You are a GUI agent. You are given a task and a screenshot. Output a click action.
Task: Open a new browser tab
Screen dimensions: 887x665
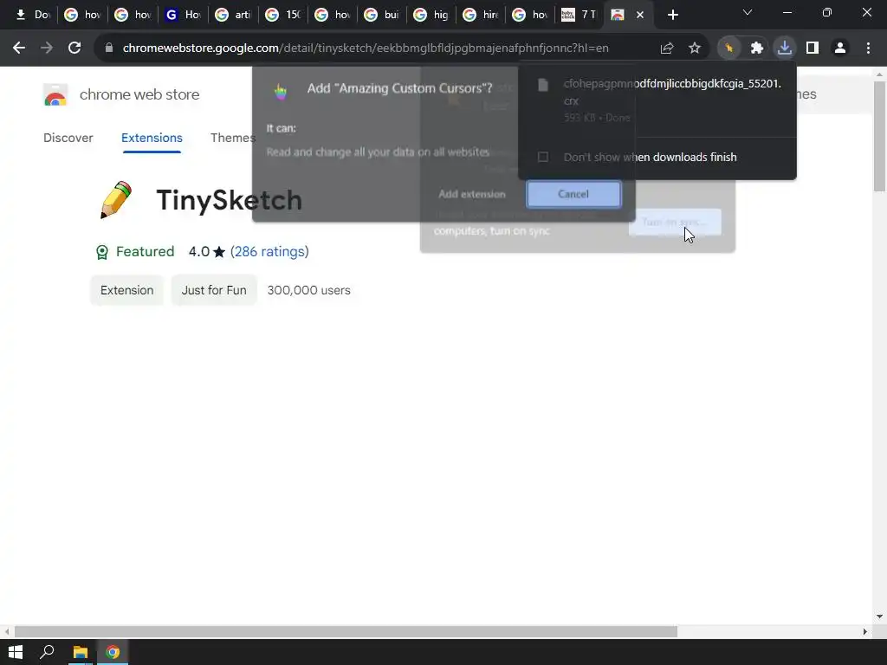click(672, 16)
